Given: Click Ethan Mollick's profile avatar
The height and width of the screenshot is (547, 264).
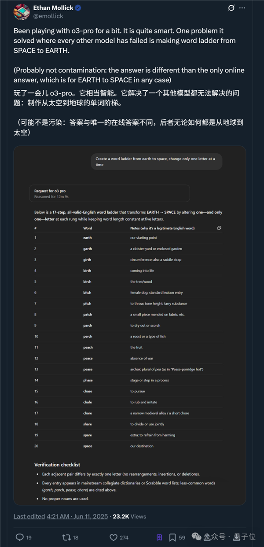Looking at the screenshot, I should pos(22,12).
